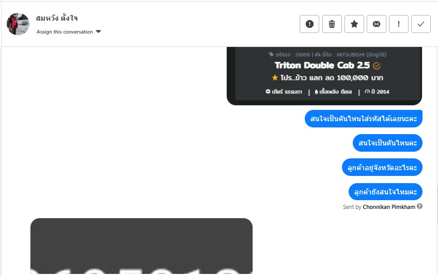This screenshot has width=438, height=276.
Task: Open the dark image received from customer
Action: [142, 246]
